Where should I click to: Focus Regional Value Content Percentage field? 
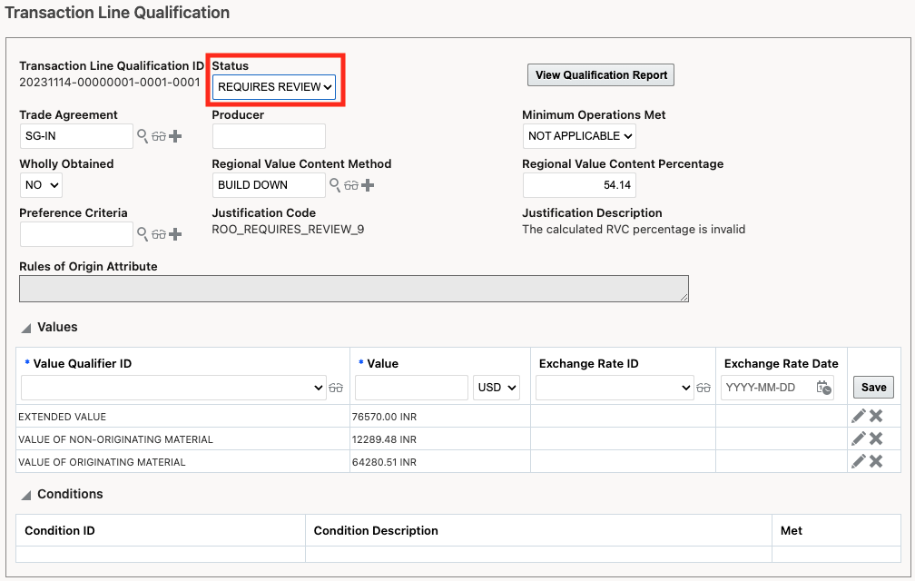coord(579,185)
